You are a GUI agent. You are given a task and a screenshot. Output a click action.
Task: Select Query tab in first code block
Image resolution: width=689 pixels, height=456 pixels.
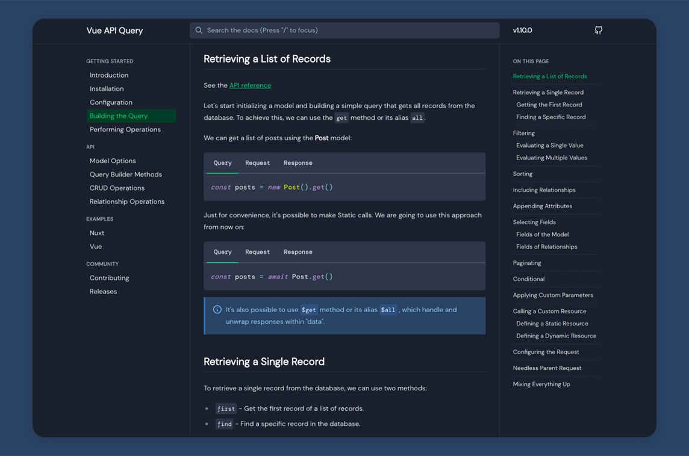tap(222, 163)
